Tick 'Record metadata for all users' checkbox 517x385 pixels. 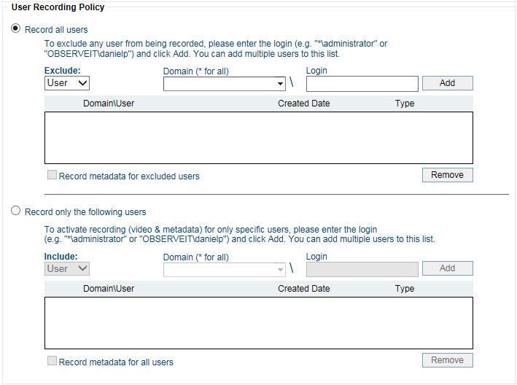click(x=52, y=361)
